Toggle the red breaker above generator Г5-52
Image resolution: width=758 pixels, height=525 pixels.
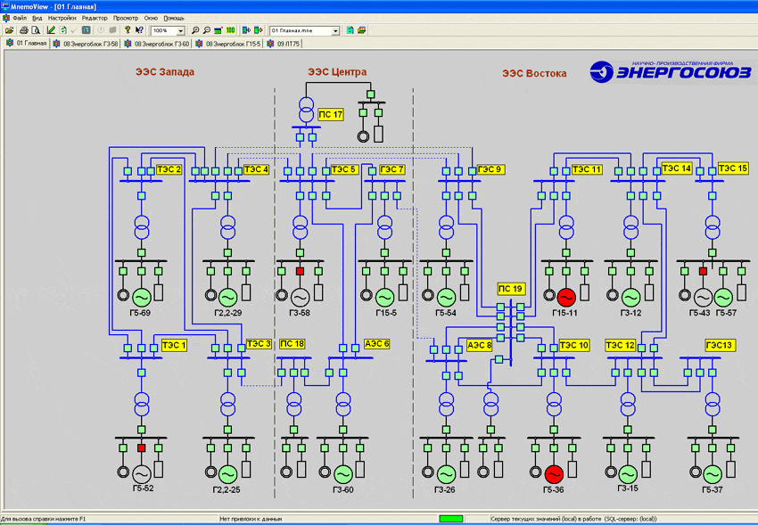[x=141, y=448]
